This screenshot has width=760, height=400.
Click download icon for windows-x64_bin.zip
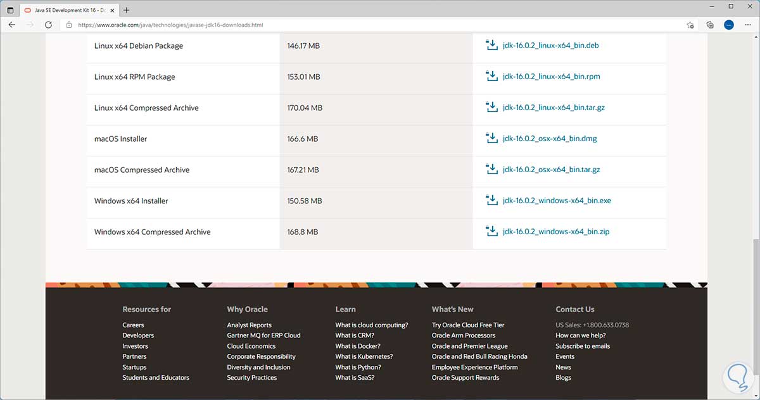[491, 231]
